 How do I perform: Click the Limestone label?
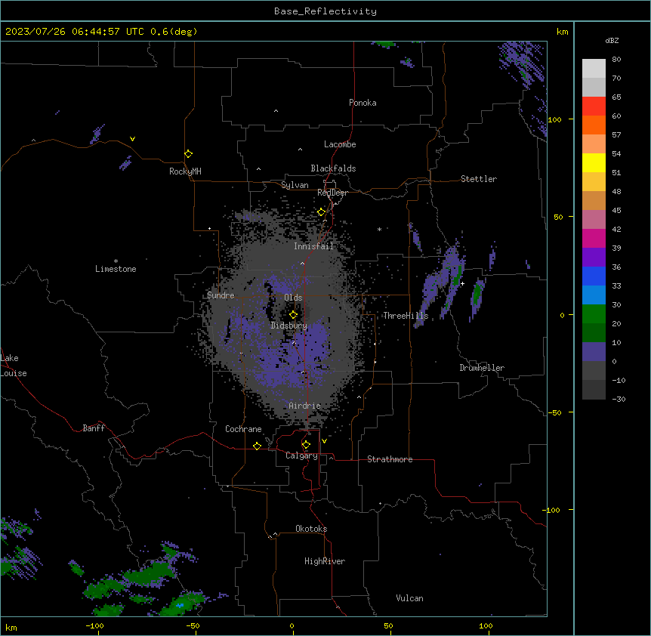point(116,269)
